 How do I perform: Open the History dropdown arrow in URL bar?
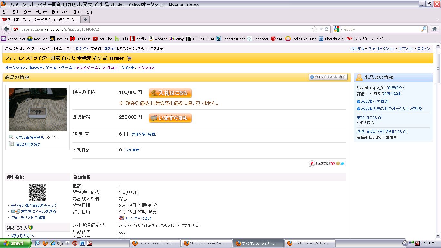pyautogui.click(x=321, y=29)
